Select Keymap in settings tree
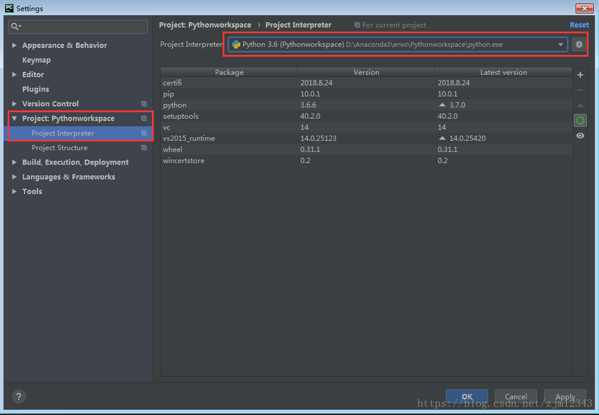 click(36, 60)
